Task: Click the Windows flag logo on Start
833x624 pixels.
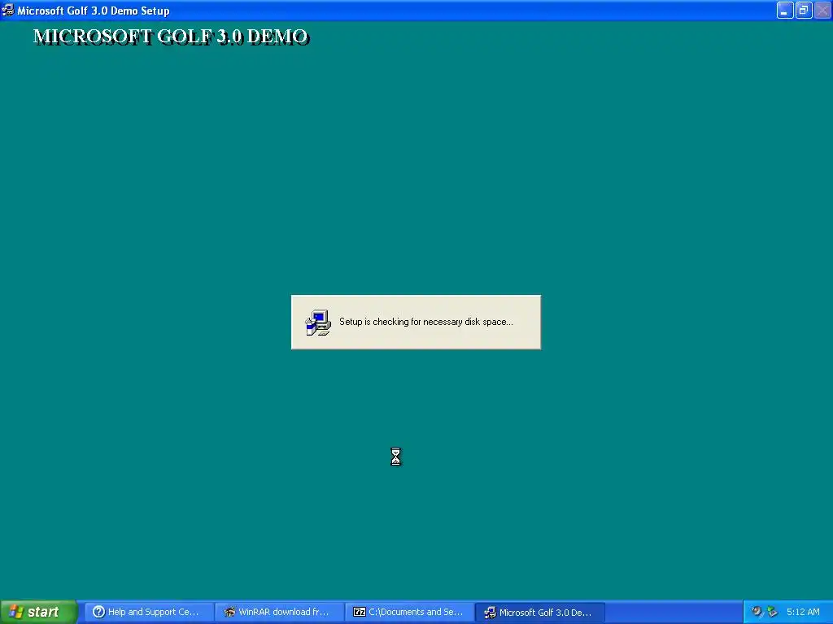Action: coord(16,612)
